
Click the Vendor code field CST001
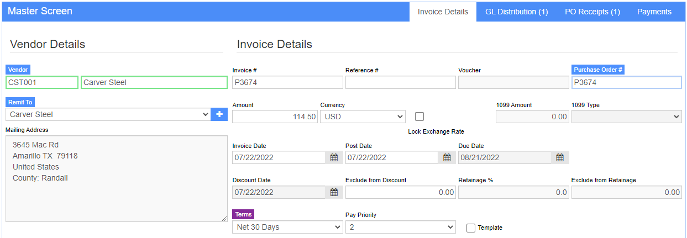(x=42, y=82)
